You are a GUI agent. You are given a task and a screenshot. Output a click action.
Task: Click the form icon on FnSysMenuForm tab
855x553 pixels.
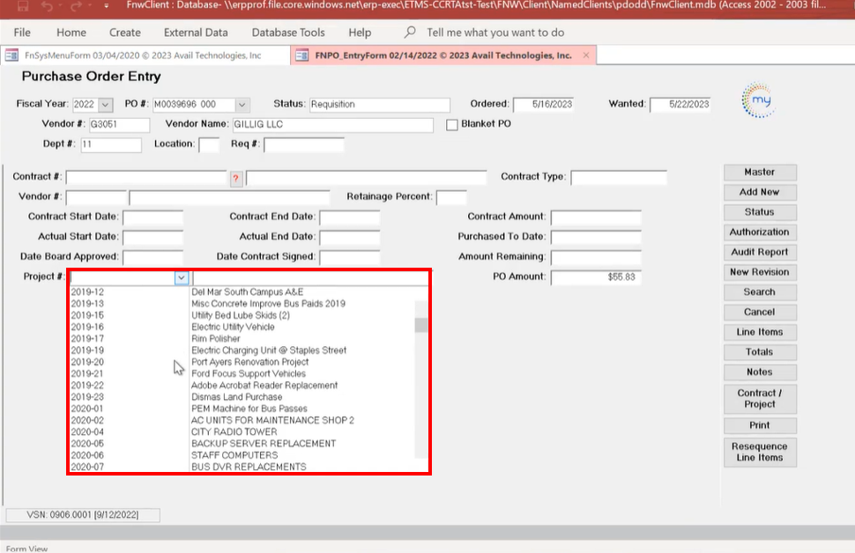(x=12, y=55)
